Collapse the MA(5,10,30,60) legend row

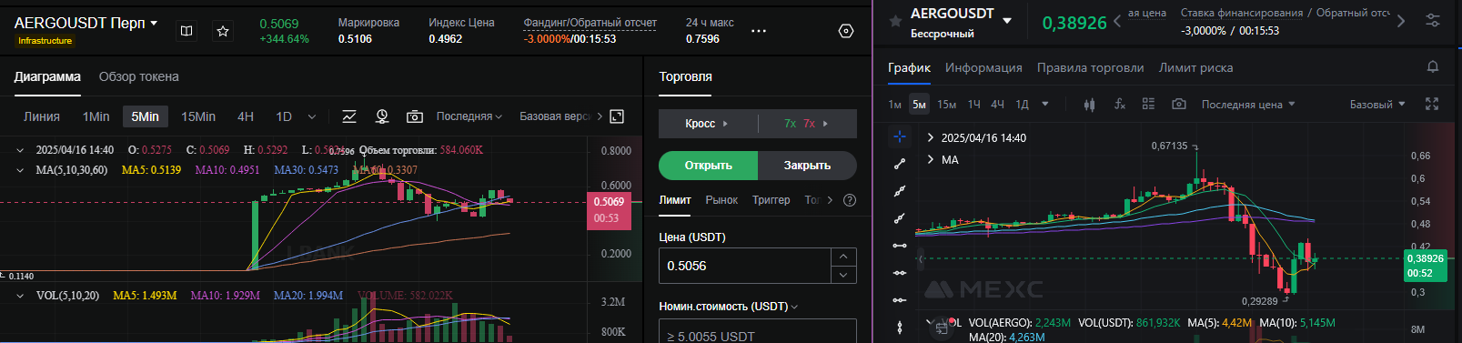pos(21,170)
